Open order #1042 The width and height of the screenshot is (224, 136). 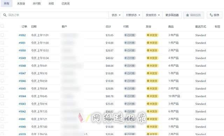22,112
